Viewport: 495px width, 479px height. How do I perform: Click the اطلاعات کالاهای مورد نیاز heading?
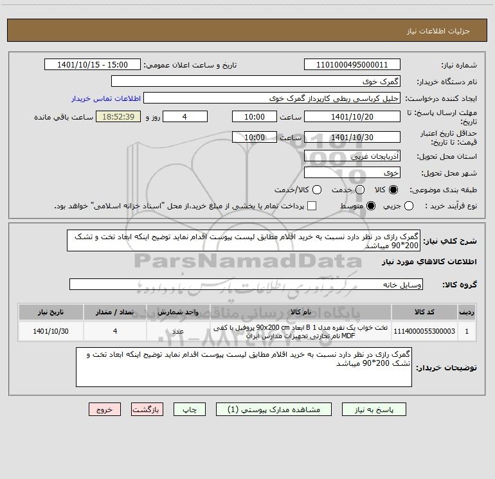pos(429,262)
